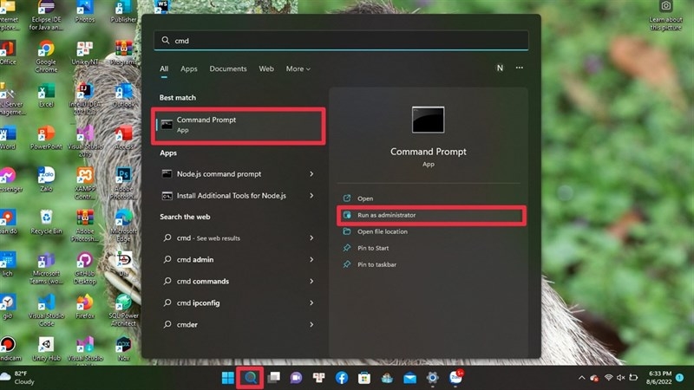Open the Settings gear on taskbar
694x390 pixels.
pyautogui.click(x=433, y=378)
